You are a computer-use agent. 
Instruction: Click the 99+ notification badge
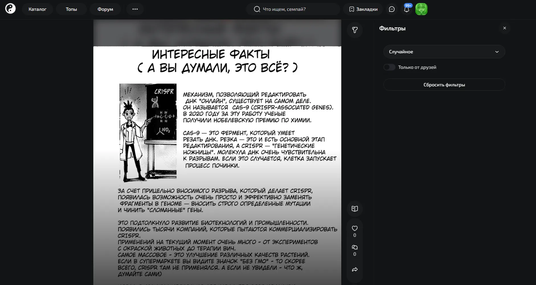pos(408,5)
